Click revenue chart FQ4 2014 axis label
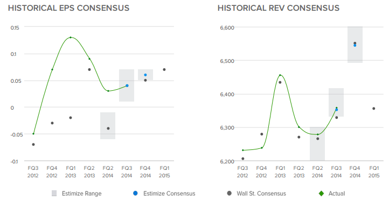 click(355, 172)
